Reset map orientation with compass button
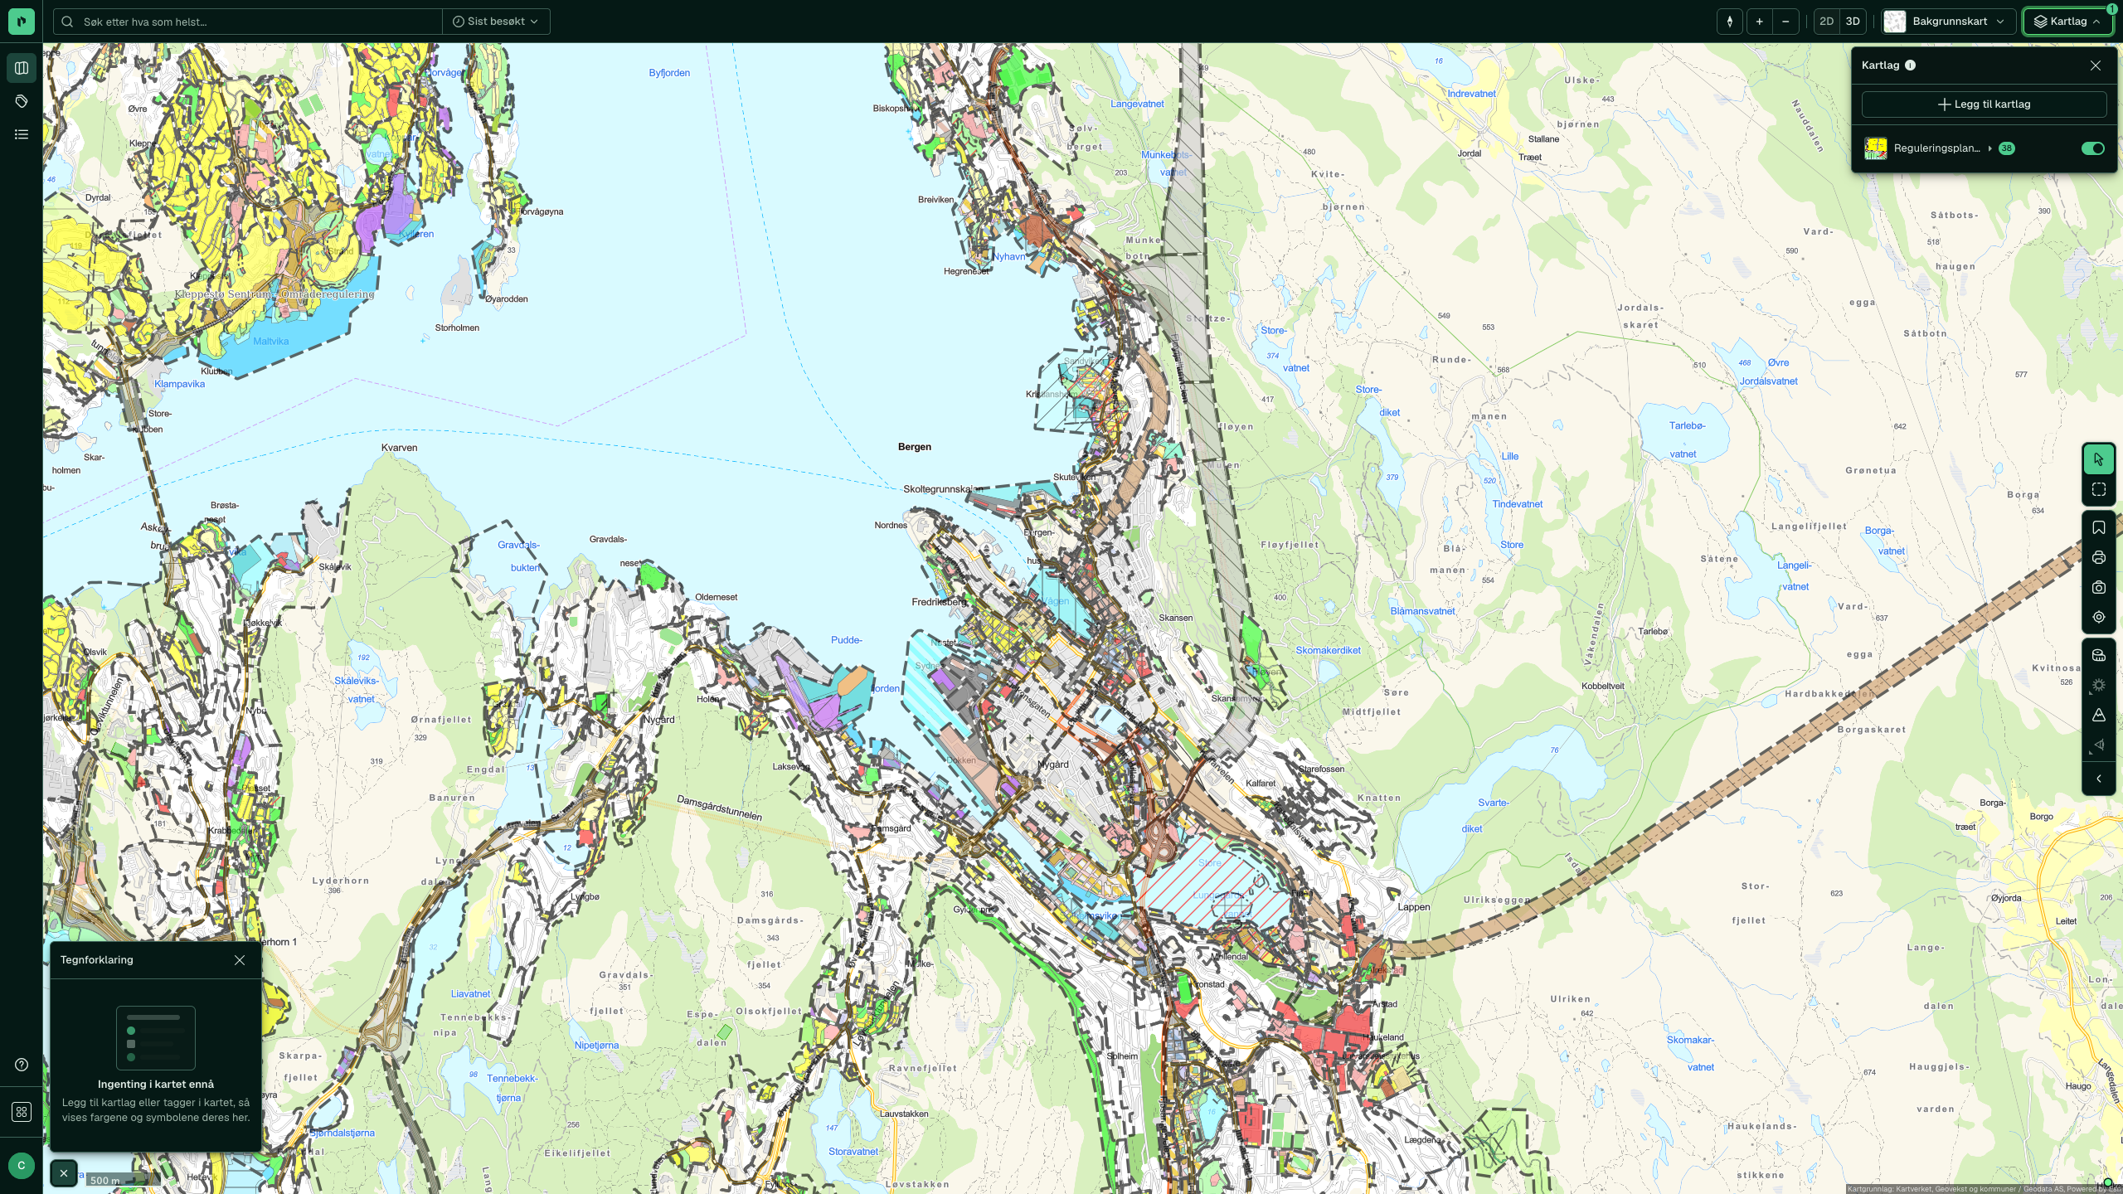The height and width of the screenshot is (1194, 2123). coord(1729,22)
